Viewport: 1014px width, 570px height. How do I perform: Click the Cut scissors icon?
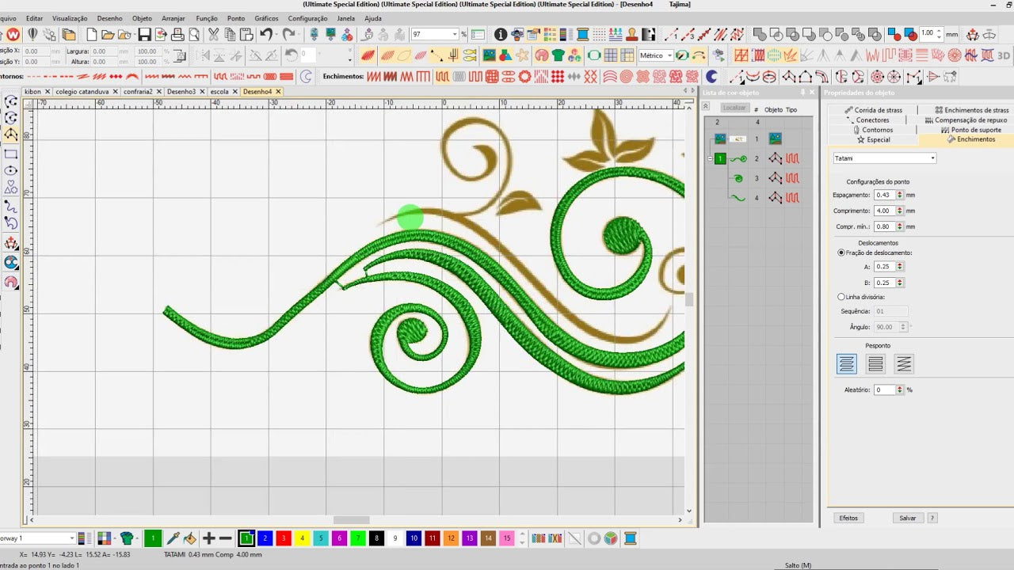[x=213, y=35]
